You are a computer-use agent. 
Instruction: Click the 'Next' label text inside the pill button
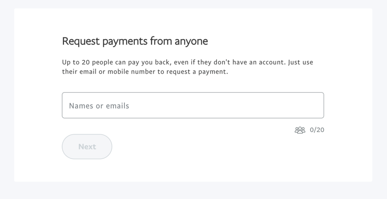click(x=87, y=147)
